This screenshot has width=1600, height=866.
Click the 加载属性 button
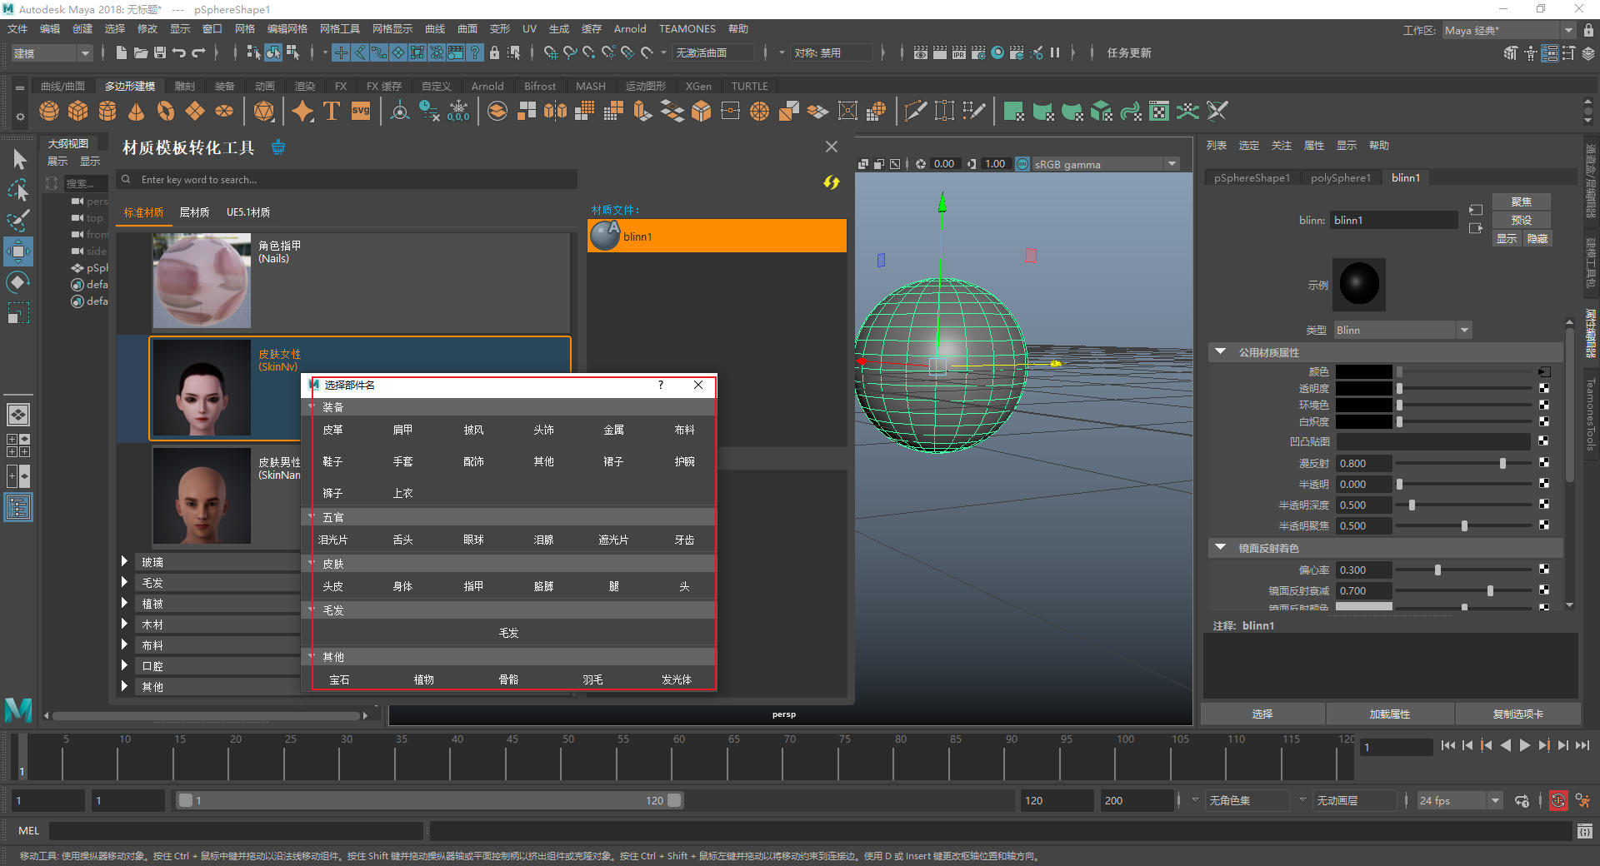click(x=1389, y=714)
